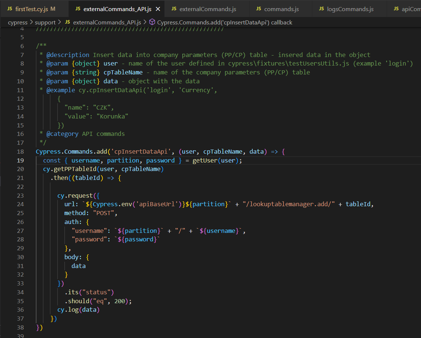
Task: Click the cube symbol icon in breadcrumb
Action: point(152,23)
